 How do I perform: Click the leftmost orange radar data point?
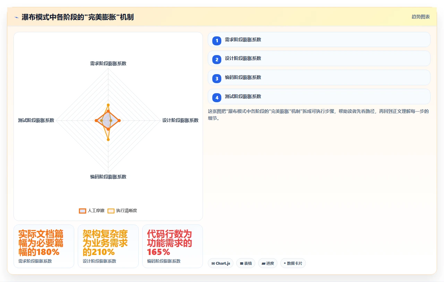coord(96,120)
